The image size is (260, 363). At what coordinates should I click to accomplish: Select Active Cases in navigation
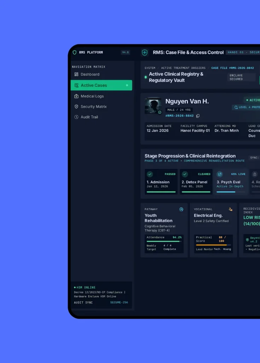tap(102, 85)
